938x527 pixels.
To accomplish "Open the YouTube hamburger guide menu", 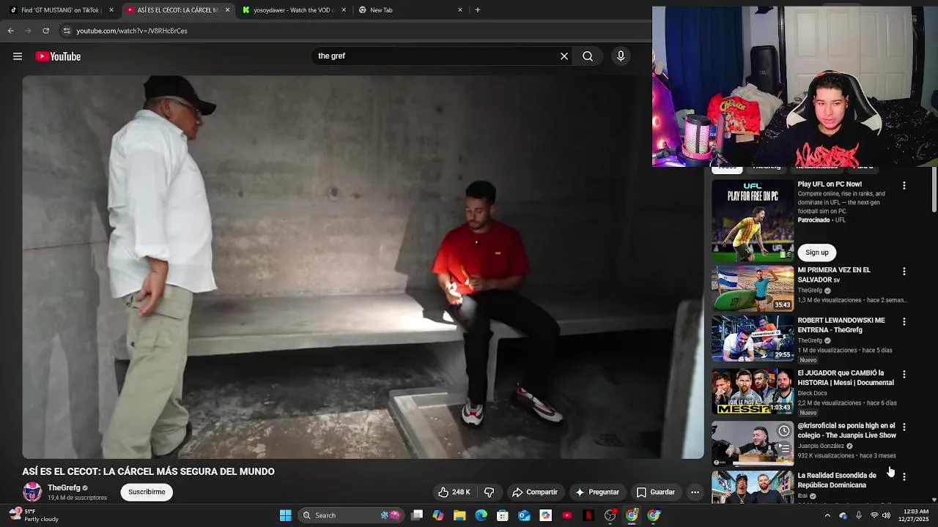I will pyautogui.click(x=18, y=56).
